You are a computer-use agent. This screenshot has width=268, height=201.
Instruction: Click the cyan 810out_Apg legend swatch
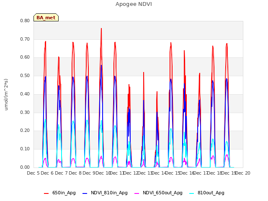click(192, 193)
